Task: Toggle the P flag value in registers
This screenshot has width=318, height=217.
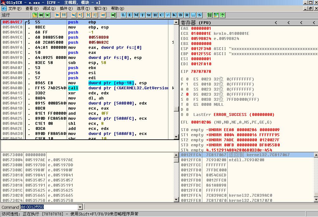Action: [187, 84]
